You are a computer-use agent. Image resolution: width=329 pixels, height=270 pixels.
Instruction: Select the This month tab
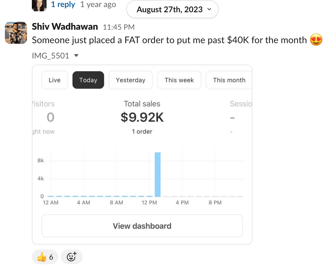coord(229,80)
